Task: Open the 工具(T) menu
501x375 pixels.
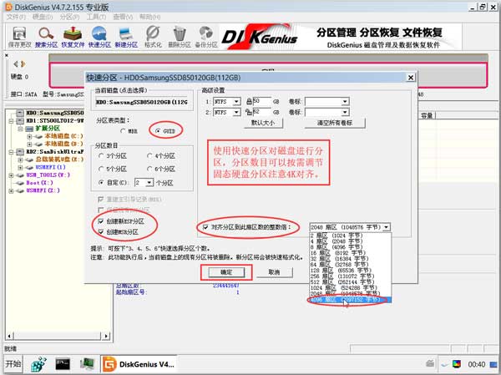Action: 96,17
